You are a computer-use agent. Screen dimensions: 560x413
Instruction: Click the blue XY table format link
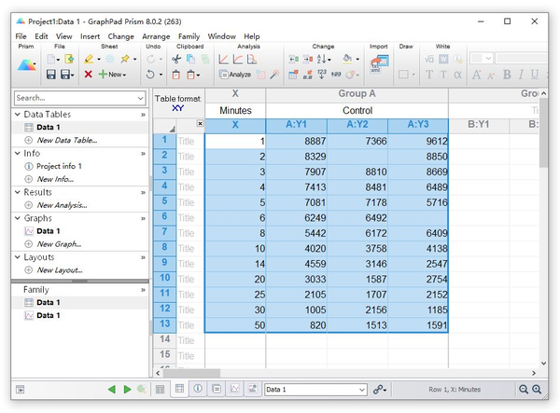(x=177, y=107)
